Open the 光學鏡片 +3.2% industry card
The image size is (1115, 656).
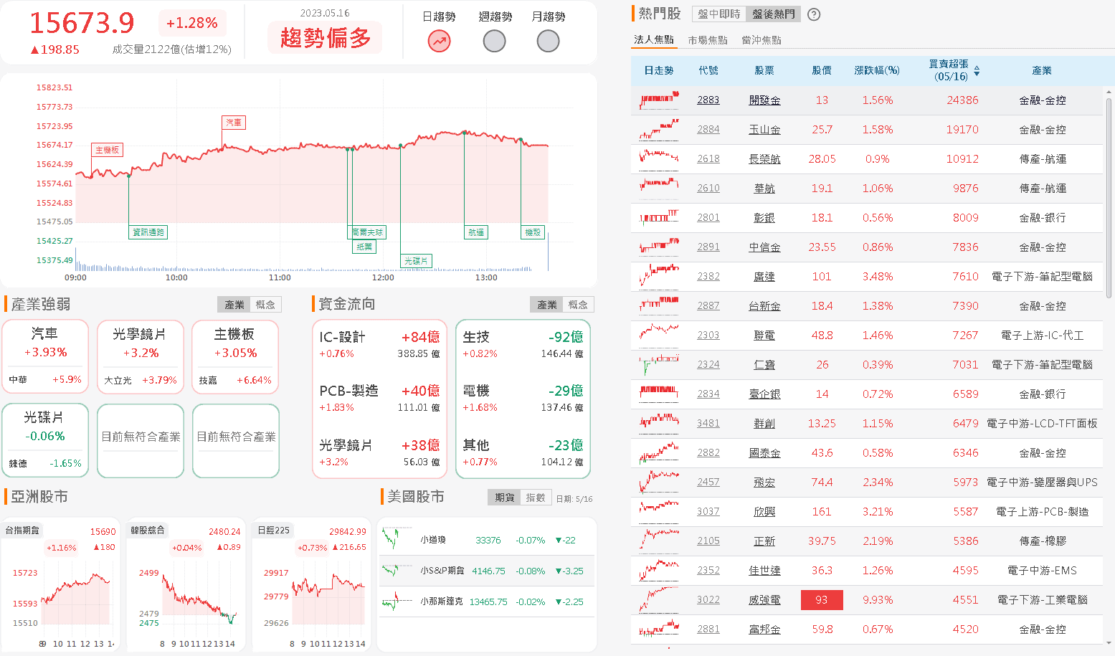click(141, 356)
